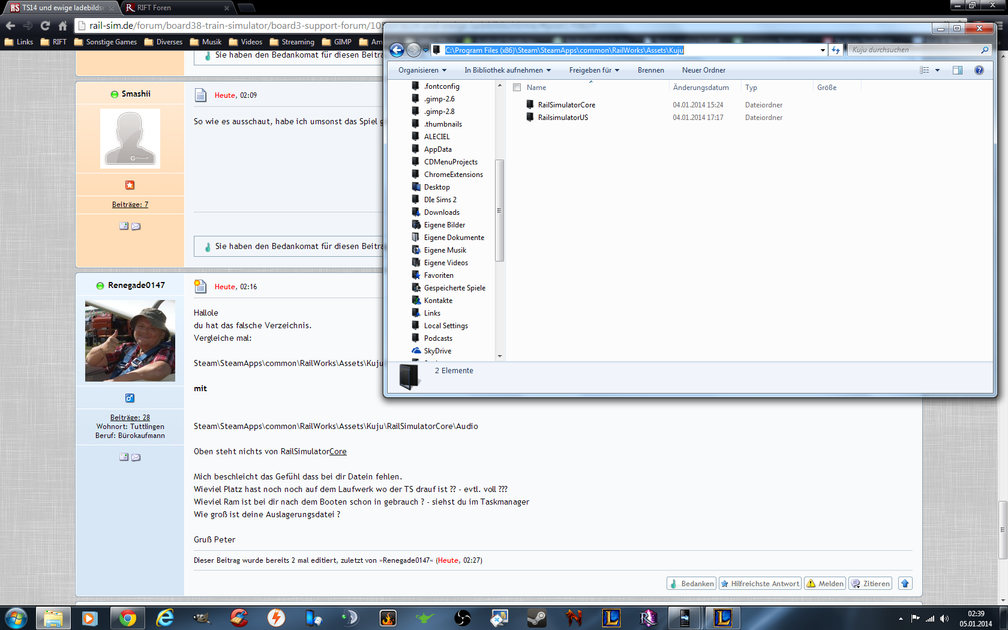Open the Explorer help icon
The height and width of the screenshot is (630, 1008).
979,70
